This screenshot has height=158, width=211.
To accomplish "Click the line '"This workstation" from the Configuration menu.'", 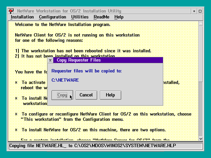I will [72, 119].
